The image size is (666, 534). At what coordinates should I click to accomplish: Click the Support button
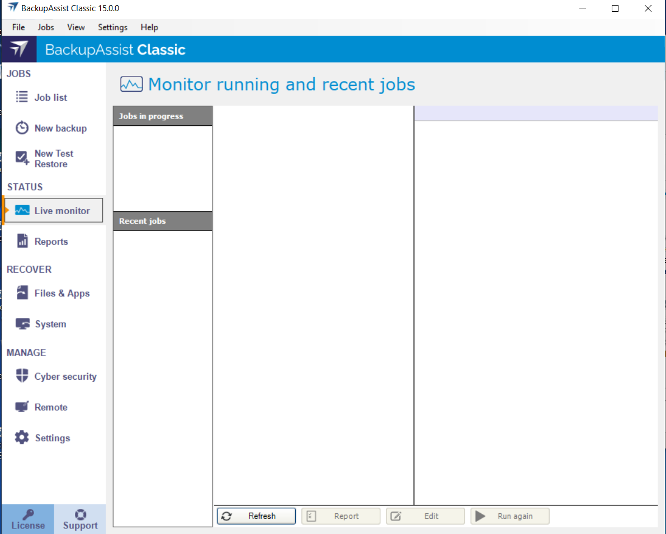pyautogui.click(x=80, y=519)
